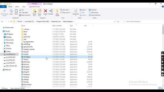The image size is (164, 92).
Task: Click the recorder settings gear icon
Action: [x=162, y=75]
